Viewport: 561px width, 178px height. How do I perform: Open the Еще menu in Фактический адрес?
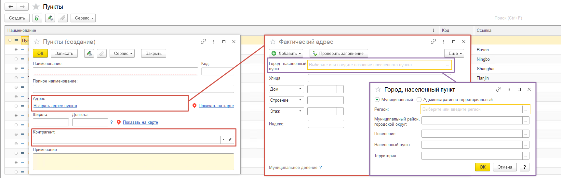(454, 53)
